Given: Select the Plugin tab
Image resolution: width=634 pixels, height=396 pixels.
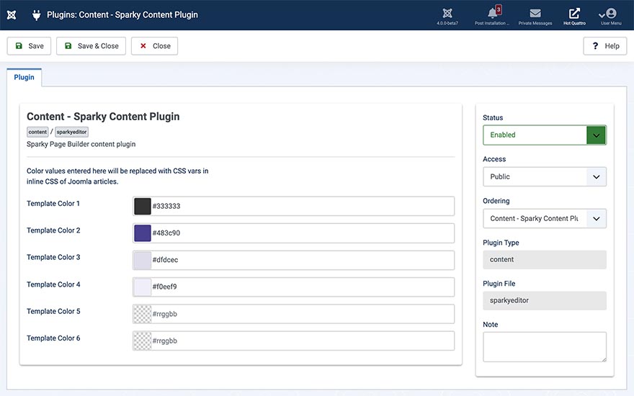Looking at the screenshot, I should (24, 77).
